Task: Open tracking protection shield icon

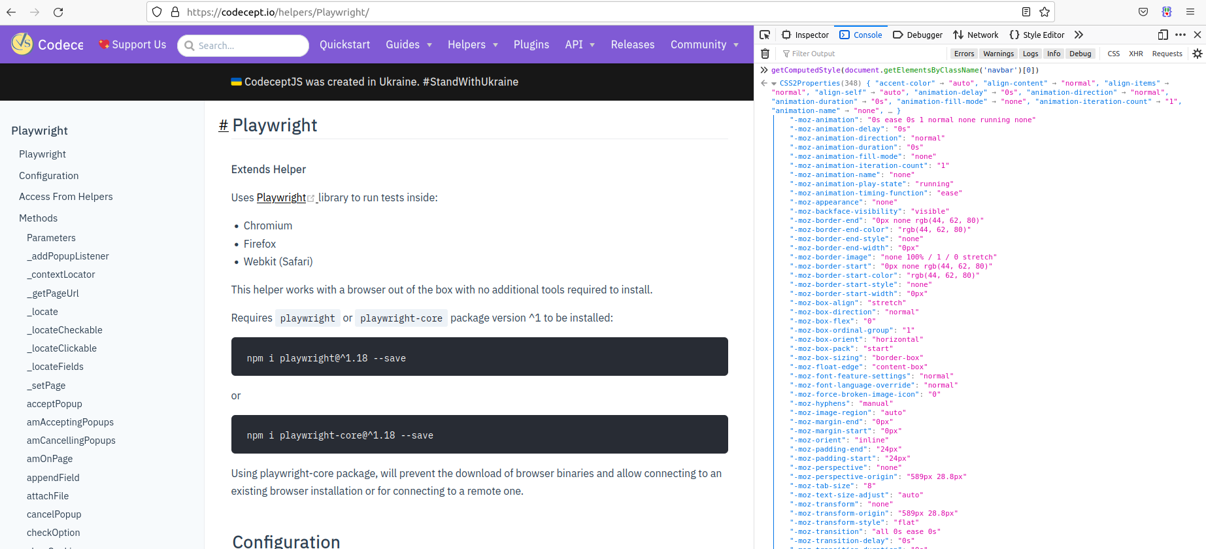Action: click(x=157, y=12)
